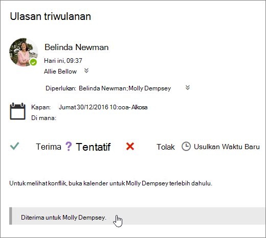The image size is (266, 238).
Task: Select recipient Allie Bellow
Action: [x=60, y=72]
